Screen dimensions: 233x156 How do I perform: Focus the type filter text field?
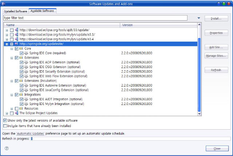coord(95,18)
